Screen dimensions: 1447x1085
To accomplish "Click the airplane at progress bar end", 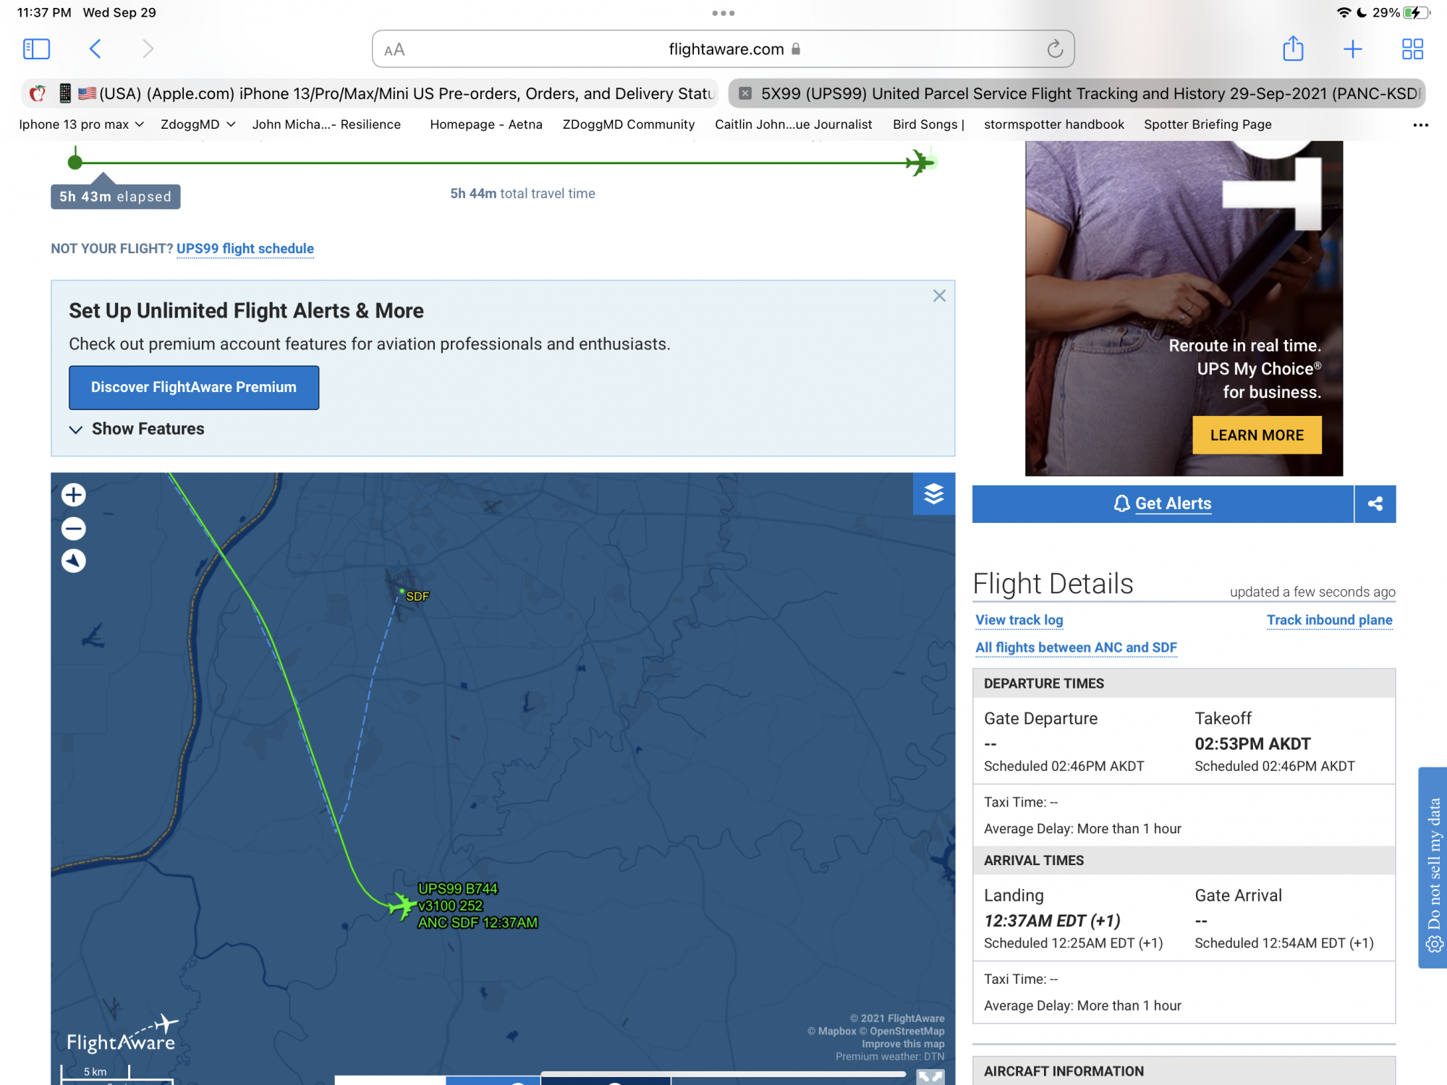I will pos(920,162).
